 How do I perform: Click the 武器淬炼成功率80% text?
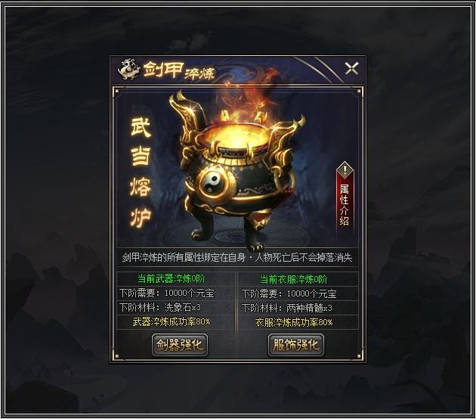(x=172, y=321)
